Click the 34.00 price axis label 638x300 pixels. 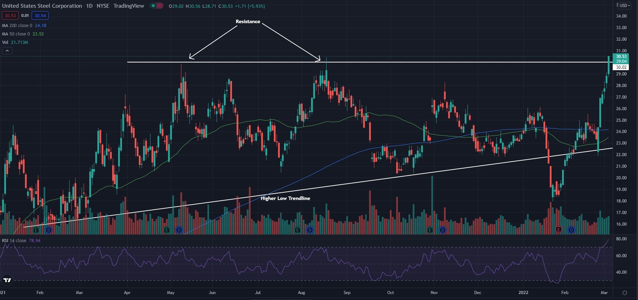(x=621, y=16)
